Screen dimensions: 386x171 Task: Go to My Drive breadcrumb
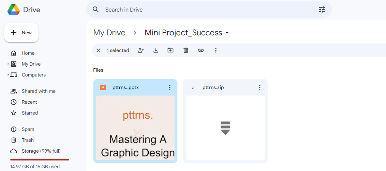pos(109,33)
